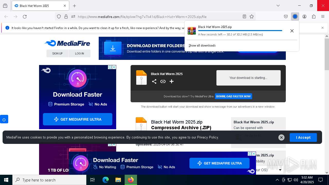Bookmark this page with star icon
Viewport: 329px width, 185px height.
pos(252,17)
